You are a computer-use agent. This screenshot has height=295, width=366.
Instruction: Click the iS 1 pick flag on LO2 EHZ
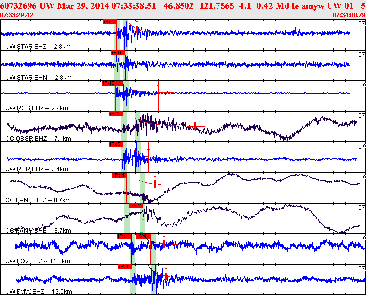pos(143,236)
